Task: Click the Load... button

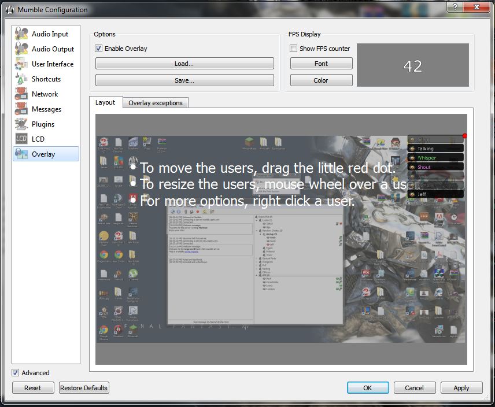Action: (184, 64)
